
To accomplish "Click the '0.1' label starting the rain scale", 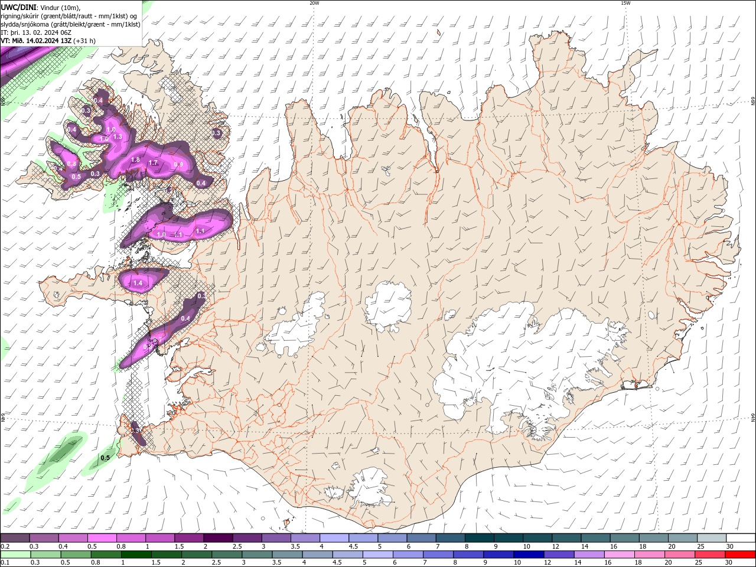I will (x=5, y=563).
